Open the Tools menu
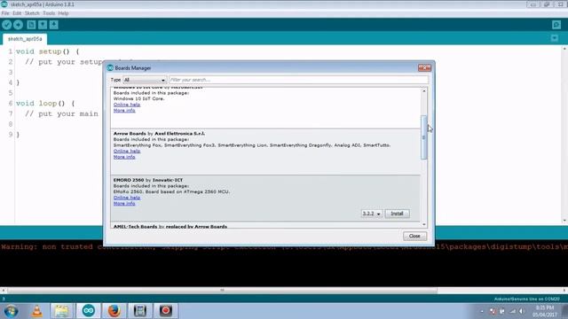Image resolution: width=568 pixels, height=319 pixels. pyautogui.click(x=49, y=13)
